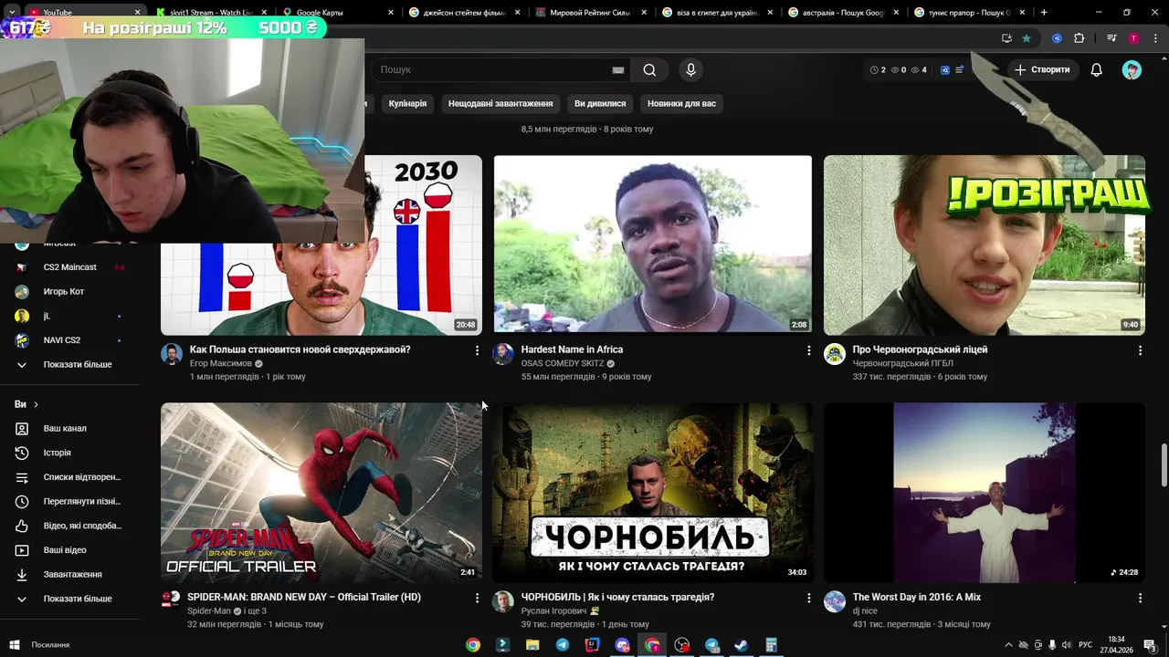Start voice search with the microphone icon
Screen dimensions: 1169x657
click(690, 69)
